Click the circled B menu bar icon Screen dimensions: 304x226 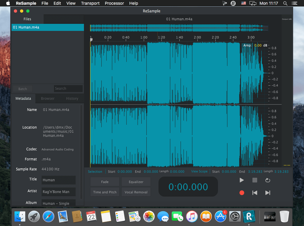(x=233, y=3)
